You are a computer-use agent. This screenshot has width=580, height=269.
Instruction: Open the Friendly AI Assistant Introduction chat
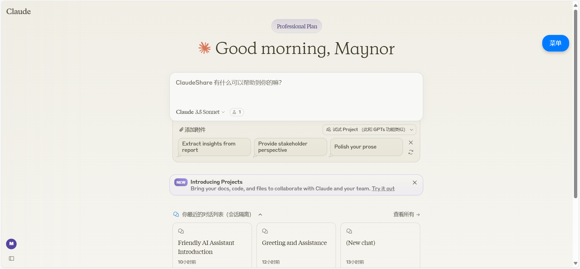tap(212, 245)
